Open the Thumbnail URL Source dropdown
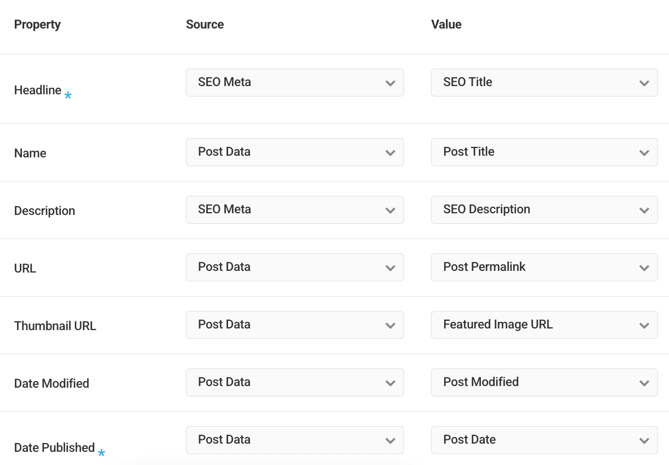Image resolution: width=669 pixels, height=465 pixels. coord(295,325)
